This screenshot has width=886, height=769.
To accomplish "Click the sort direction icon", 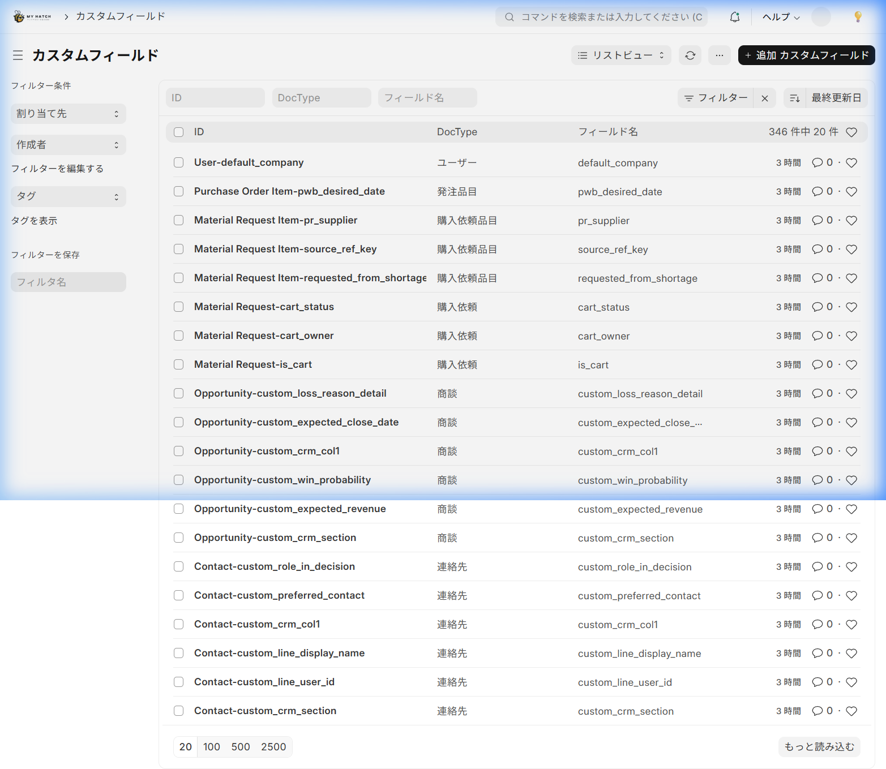I will point(795,98).
